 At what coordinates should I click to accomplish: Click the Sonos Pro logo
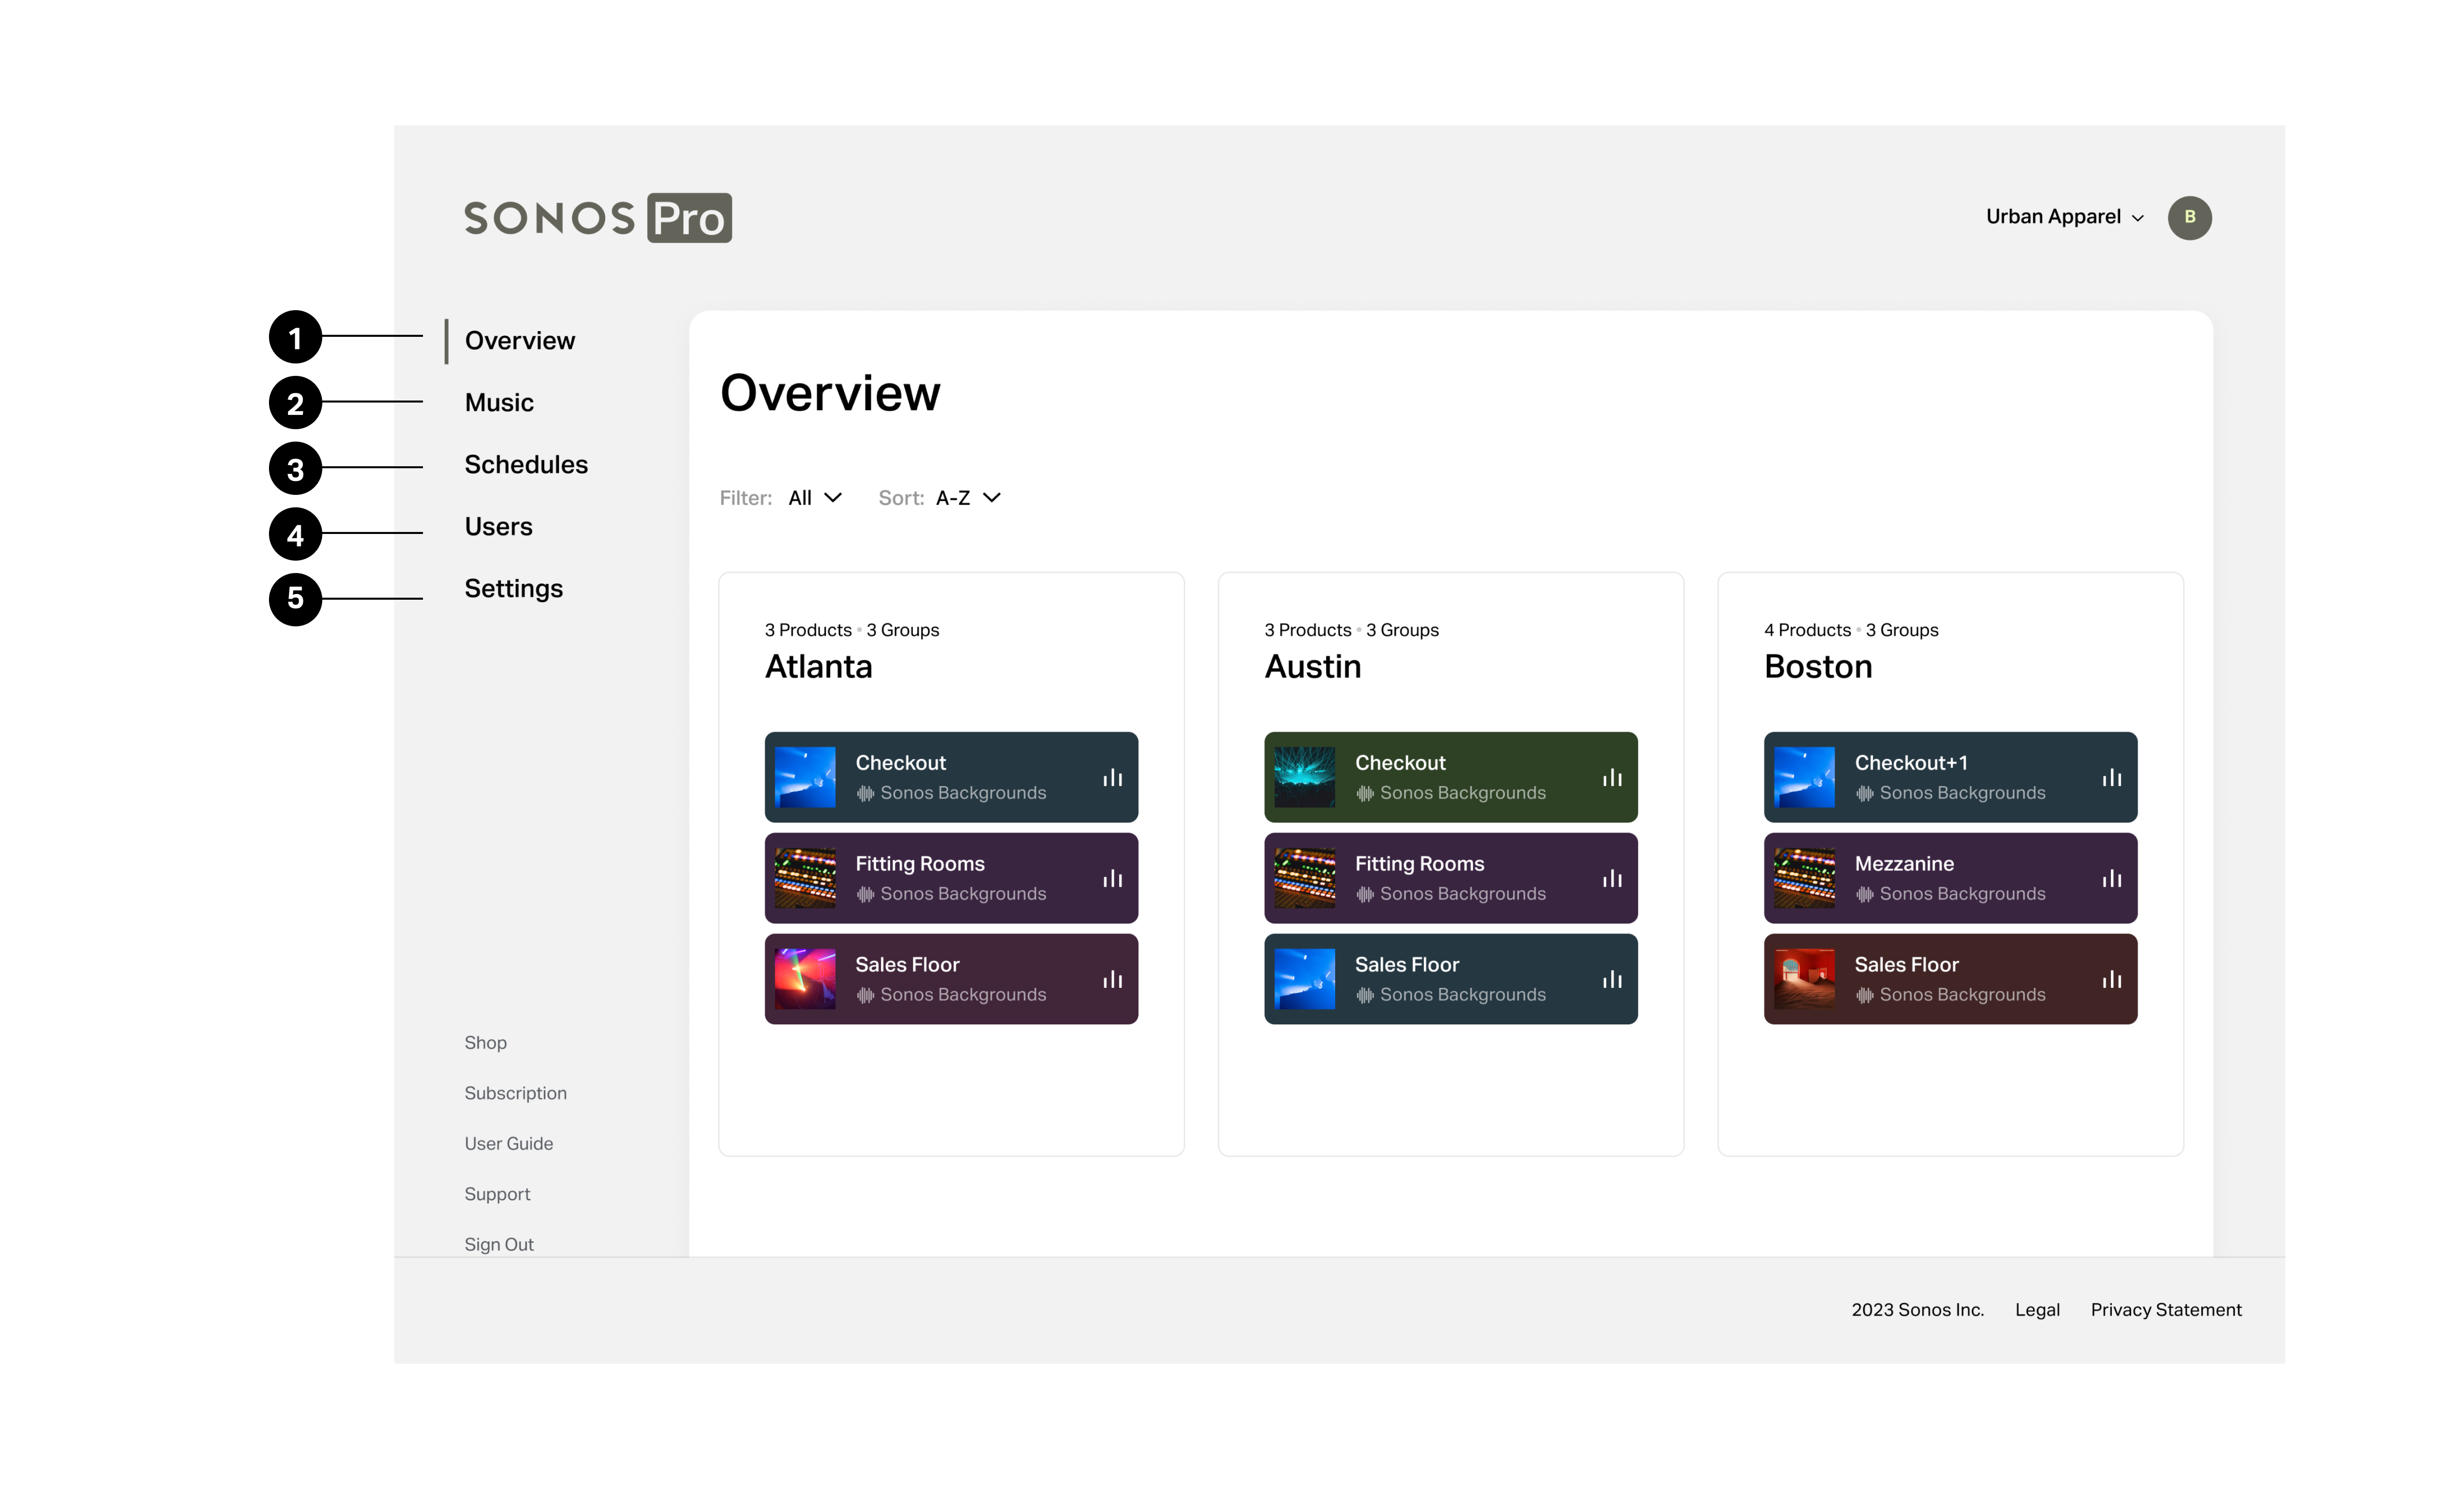(x=598, y=218)
